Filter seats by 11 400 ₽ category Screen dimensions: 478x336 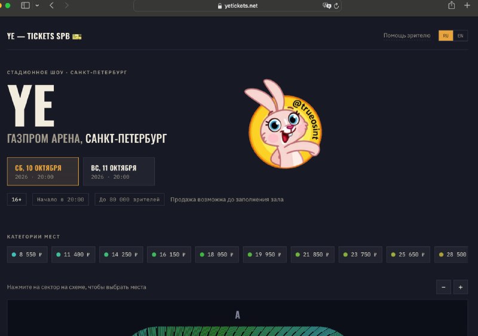73,255
